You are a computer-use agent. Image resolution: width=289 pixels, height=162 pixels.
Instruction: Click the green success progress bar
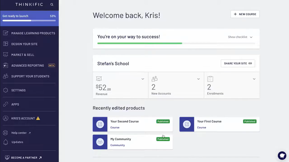(x=140, y=43)
